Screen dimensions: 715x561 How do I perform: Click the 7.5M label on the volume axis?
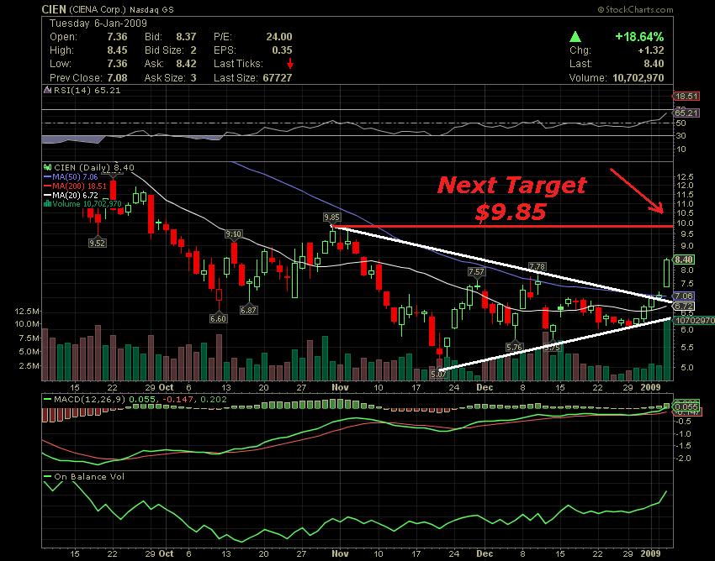29,338
